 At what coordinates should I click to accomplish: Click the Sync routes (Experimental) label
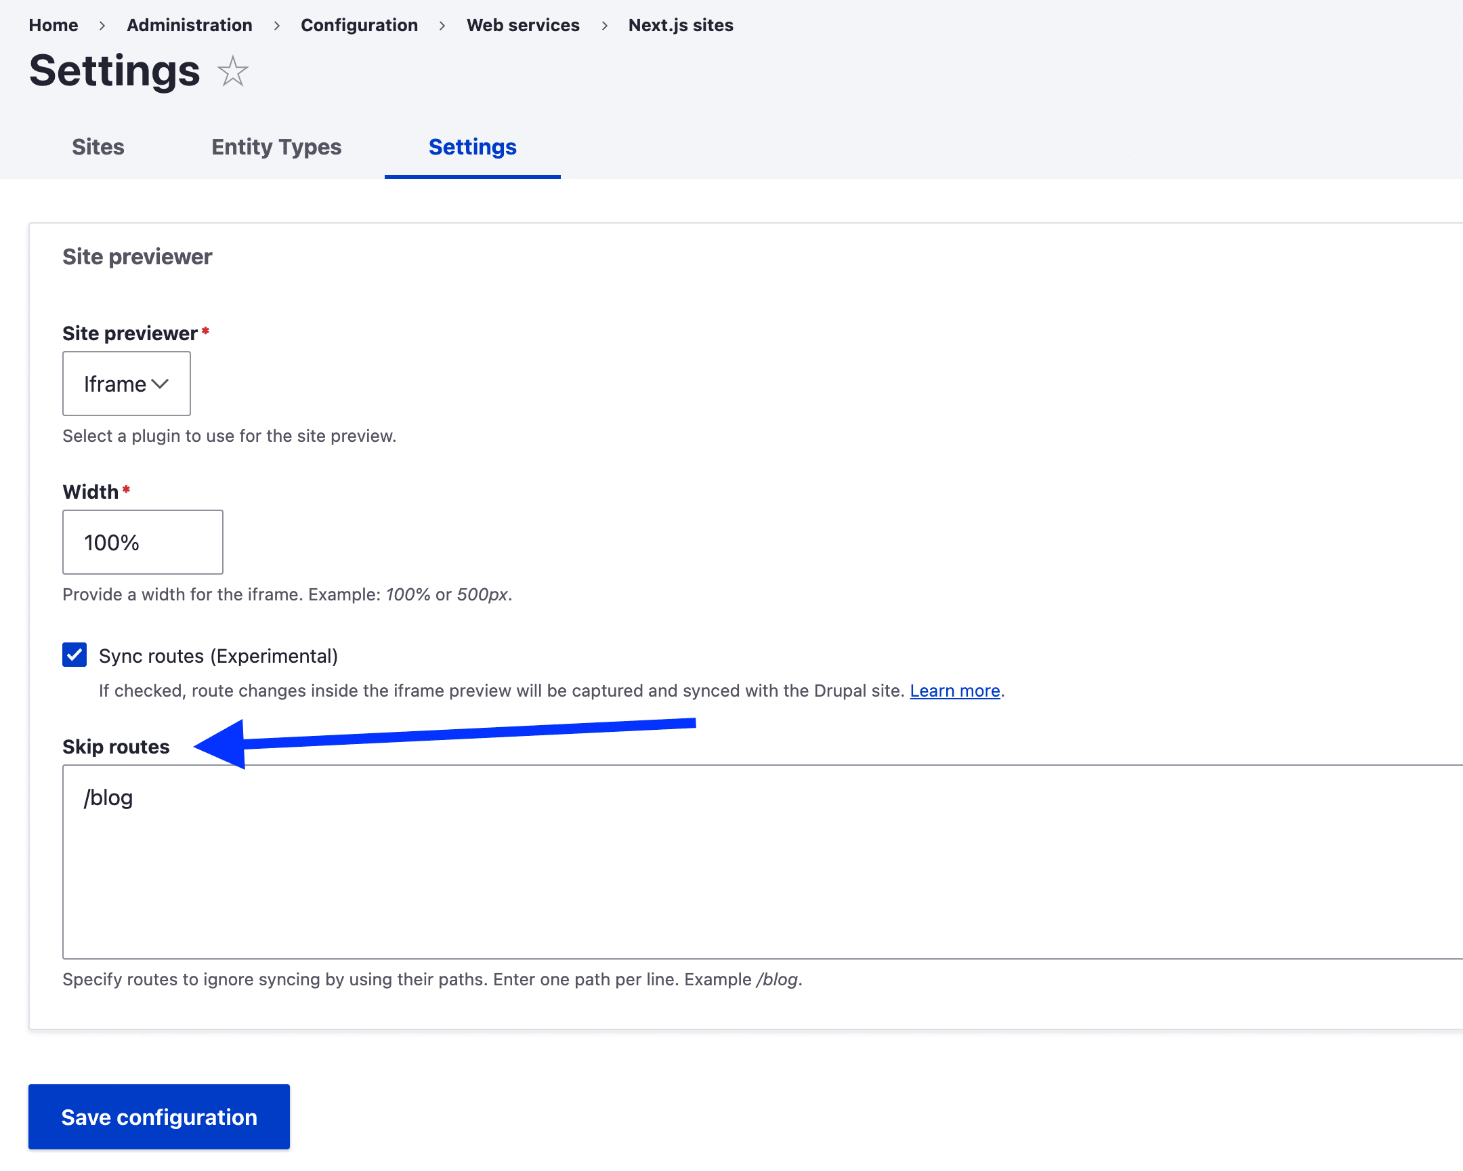[x=218, y=656]
